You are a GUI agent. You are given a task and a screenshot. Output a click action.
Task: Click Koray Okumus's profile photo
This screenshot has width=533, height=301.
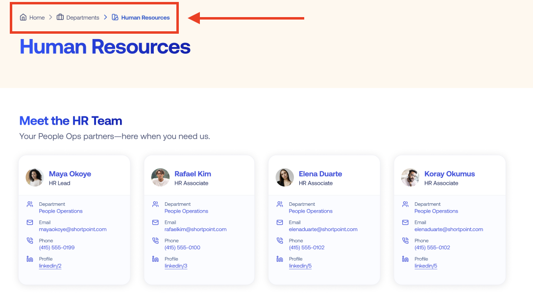411,177
